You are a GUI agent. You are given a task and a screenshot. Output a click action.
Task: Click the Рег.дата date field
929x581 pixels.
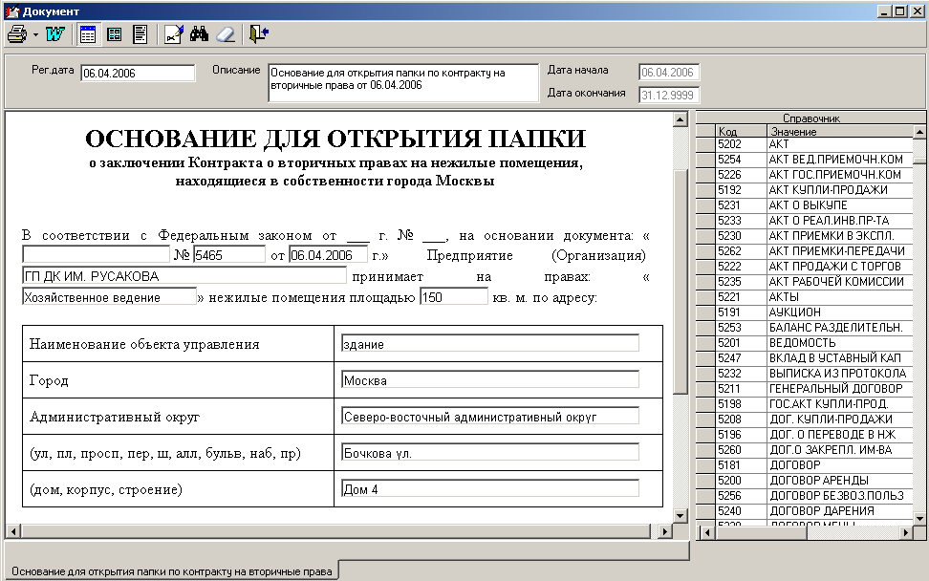coord(138,73)
